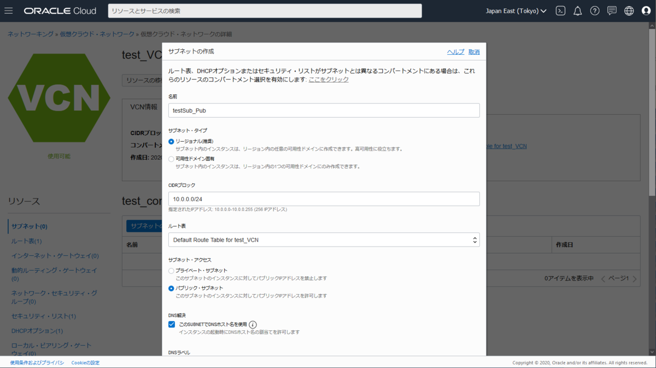Open Subnets (0) in Resources list
The width and height of the screenshot is (656, 368).
[30, 226]
